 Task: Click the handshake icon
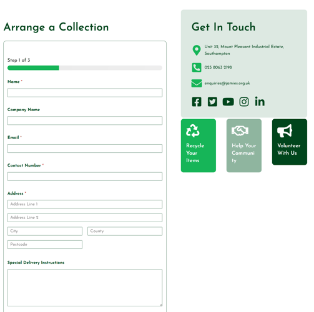240,130
